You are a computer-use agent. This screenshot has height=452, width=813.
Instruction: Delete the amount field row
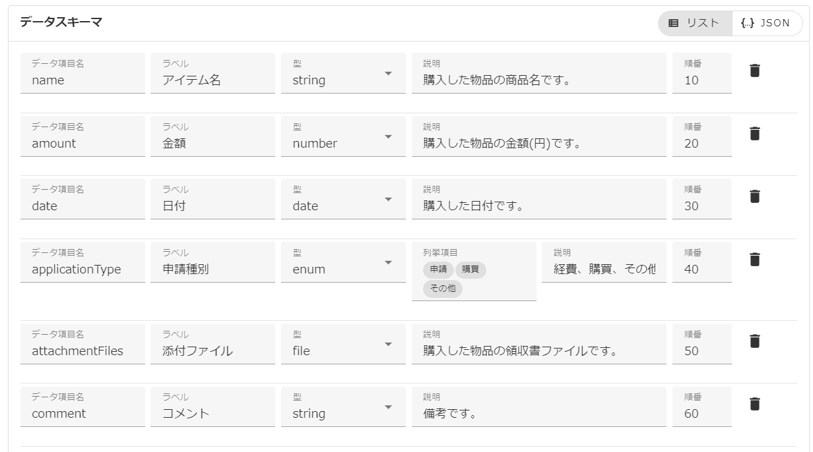tap(755, 134)
